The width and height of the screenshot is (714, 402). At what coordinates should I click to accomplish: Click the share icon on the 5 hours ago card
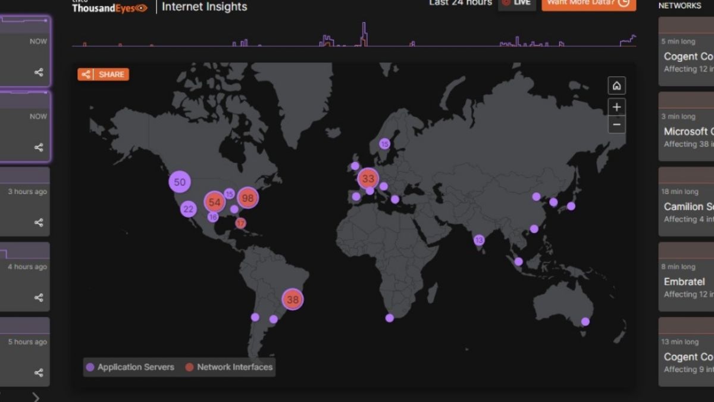[x=39, y=372]
